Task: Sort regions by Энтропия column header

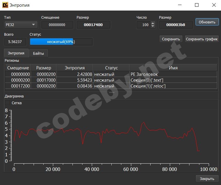Action: pos(75,68)
